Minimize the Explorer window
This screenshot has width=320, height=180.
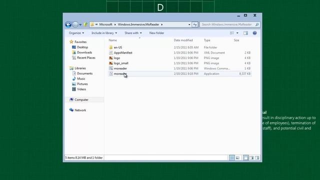(x=238, y=15)
